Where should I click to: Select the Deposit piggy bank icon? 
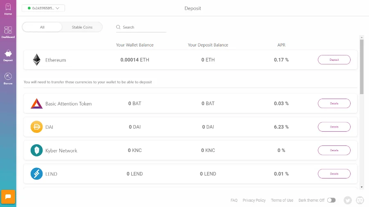pos(8,54)
